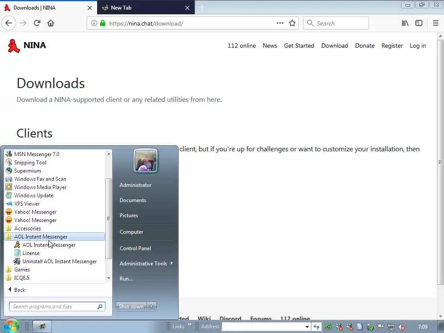Open Supermium browser

pyautogui.click(x=27, y=171)
